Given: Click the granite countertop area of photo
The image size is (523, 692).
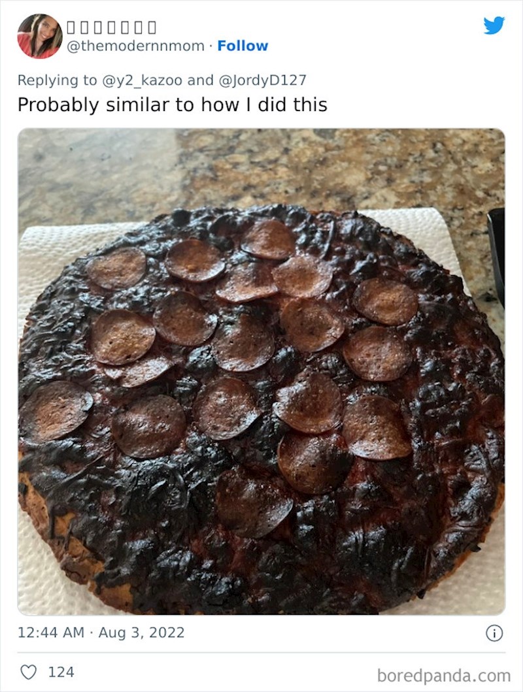Looking at the screenshot, I should [x=265, y=168].
